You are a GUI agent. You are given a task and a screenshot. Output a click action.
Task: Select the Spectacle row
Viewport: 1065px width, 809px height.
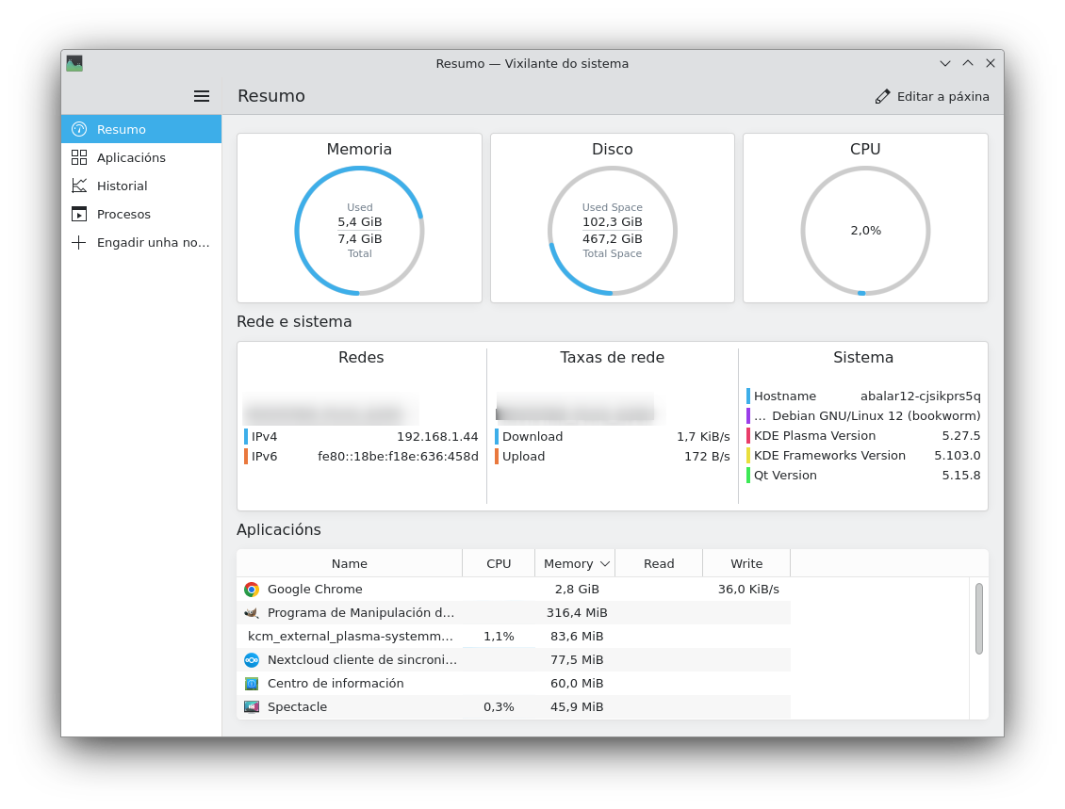(514, 706)
